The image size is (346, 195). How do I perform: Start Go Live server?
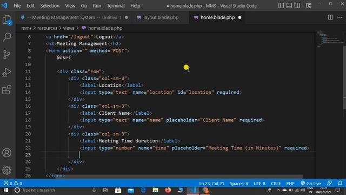[311, 184]
